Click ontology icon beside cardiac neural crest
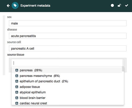Viewport: 132px width, 108px height. point(17,103)
